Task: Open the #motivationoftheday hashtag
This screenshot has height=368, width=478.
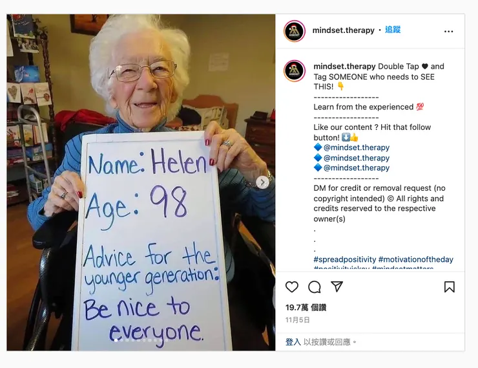Action: pyautogui.click(x=416, y=259)
